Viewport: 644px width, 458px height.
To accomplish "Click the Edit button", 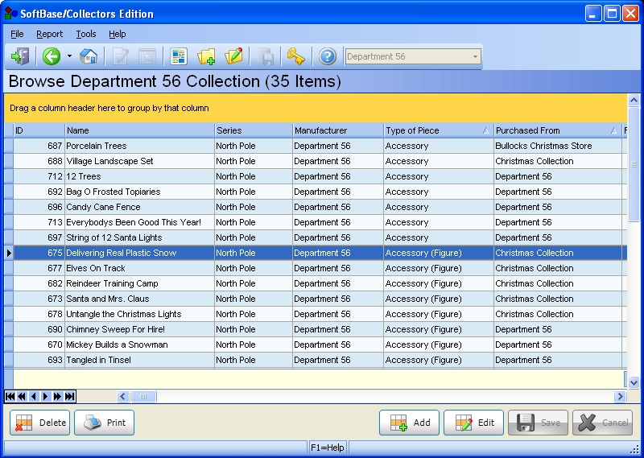I will click(473, 423).
